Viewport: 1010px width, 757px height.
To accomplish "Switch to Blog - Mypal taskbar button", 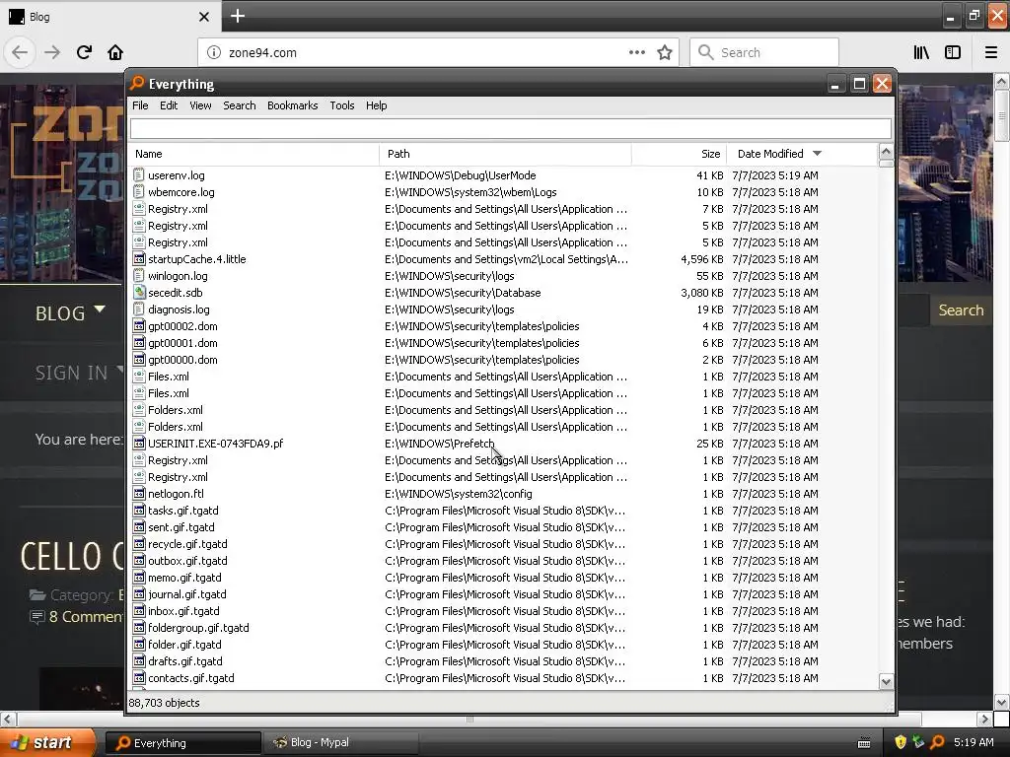I will point(341,743).
